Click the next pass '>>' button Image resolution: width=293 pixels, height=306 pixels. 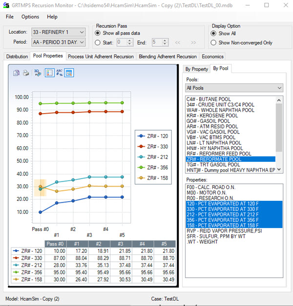[193, 42]
